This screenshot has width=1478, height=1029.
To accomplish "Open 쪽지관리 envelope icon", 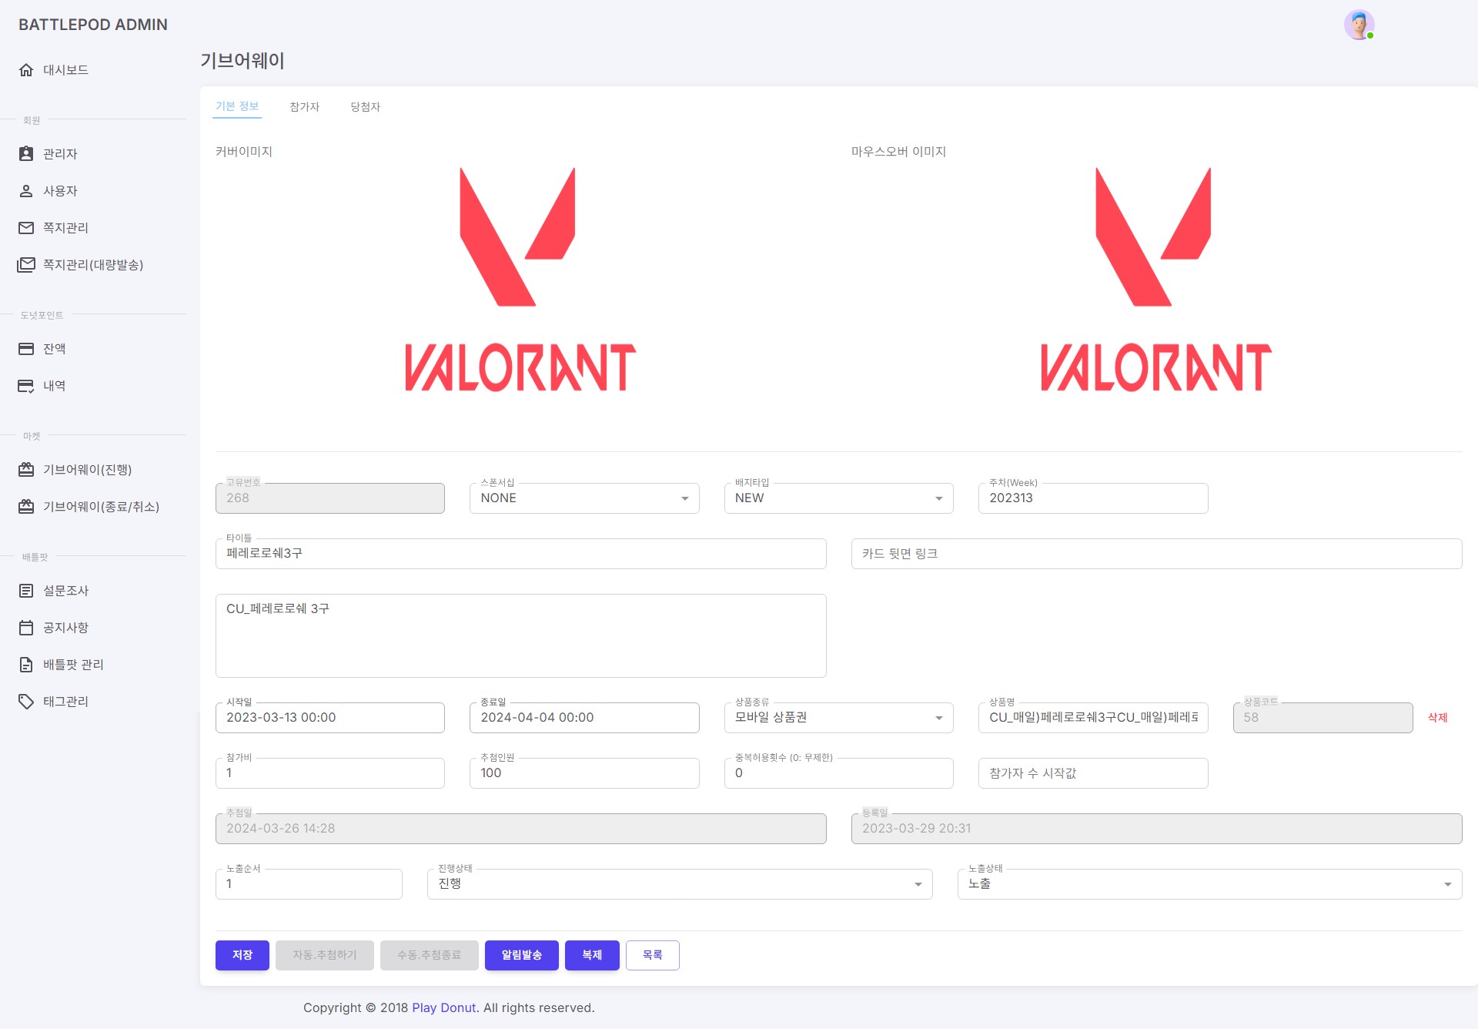I will [x=26, y=228].
